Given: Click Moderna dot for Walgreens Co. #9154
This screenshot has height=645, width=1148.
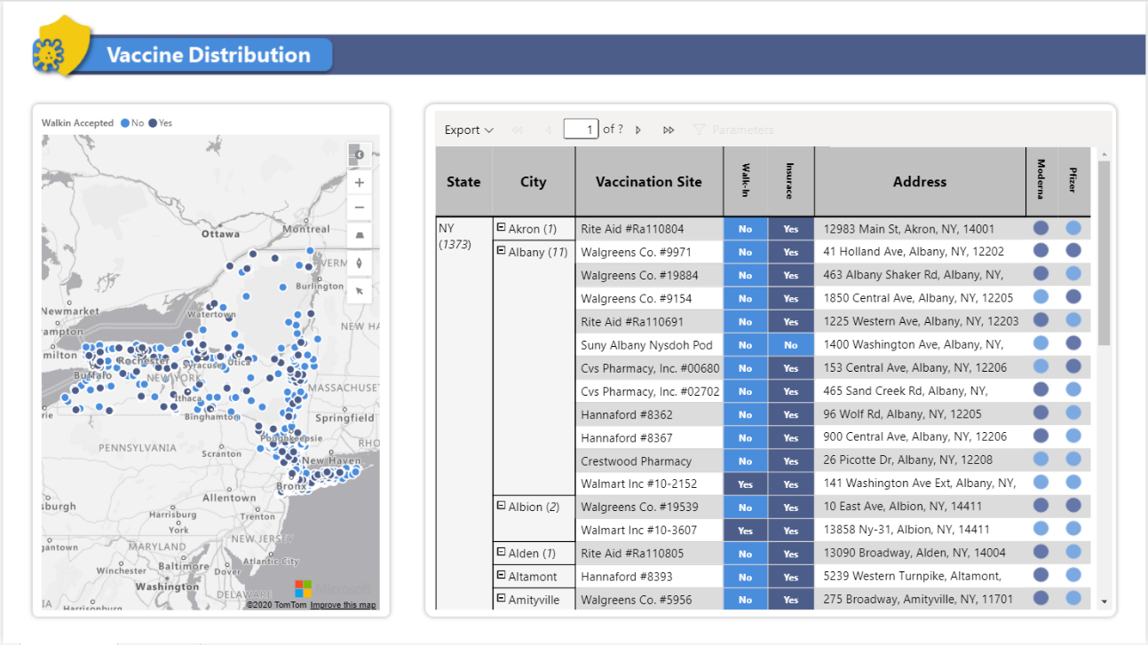Looking at the screenshot, I should click(x=1041, y=297).
